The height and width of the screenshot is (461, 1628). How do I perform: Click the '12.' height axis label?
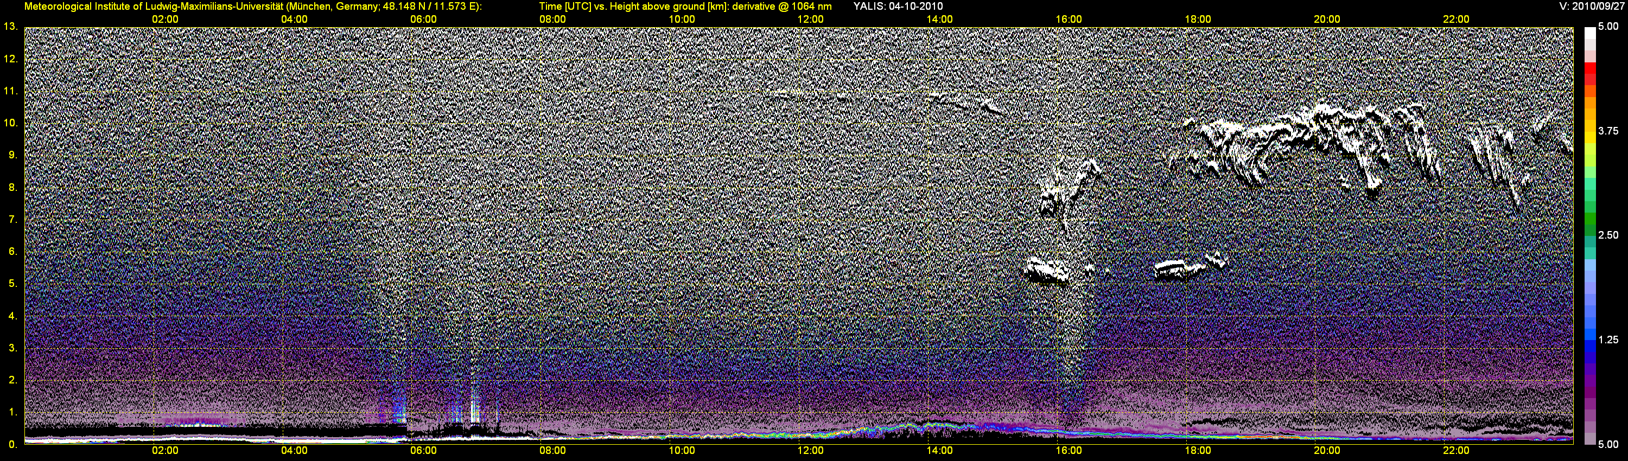[x=11, y=59]
